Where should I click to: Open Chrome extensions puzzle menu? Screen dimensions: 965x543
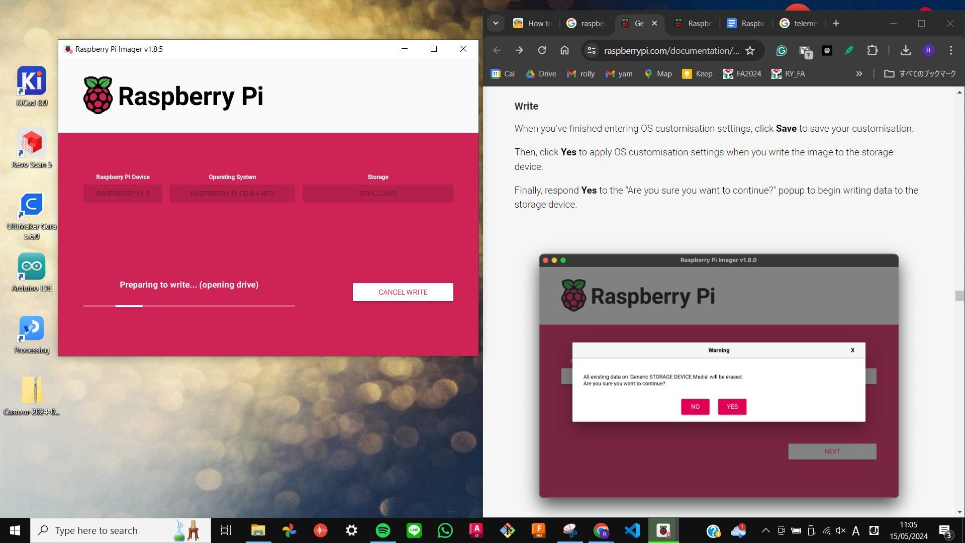point(873,50)
